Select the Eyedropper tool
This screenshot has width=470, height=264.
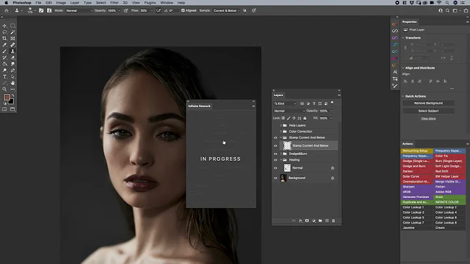click(x=5, y=44)
